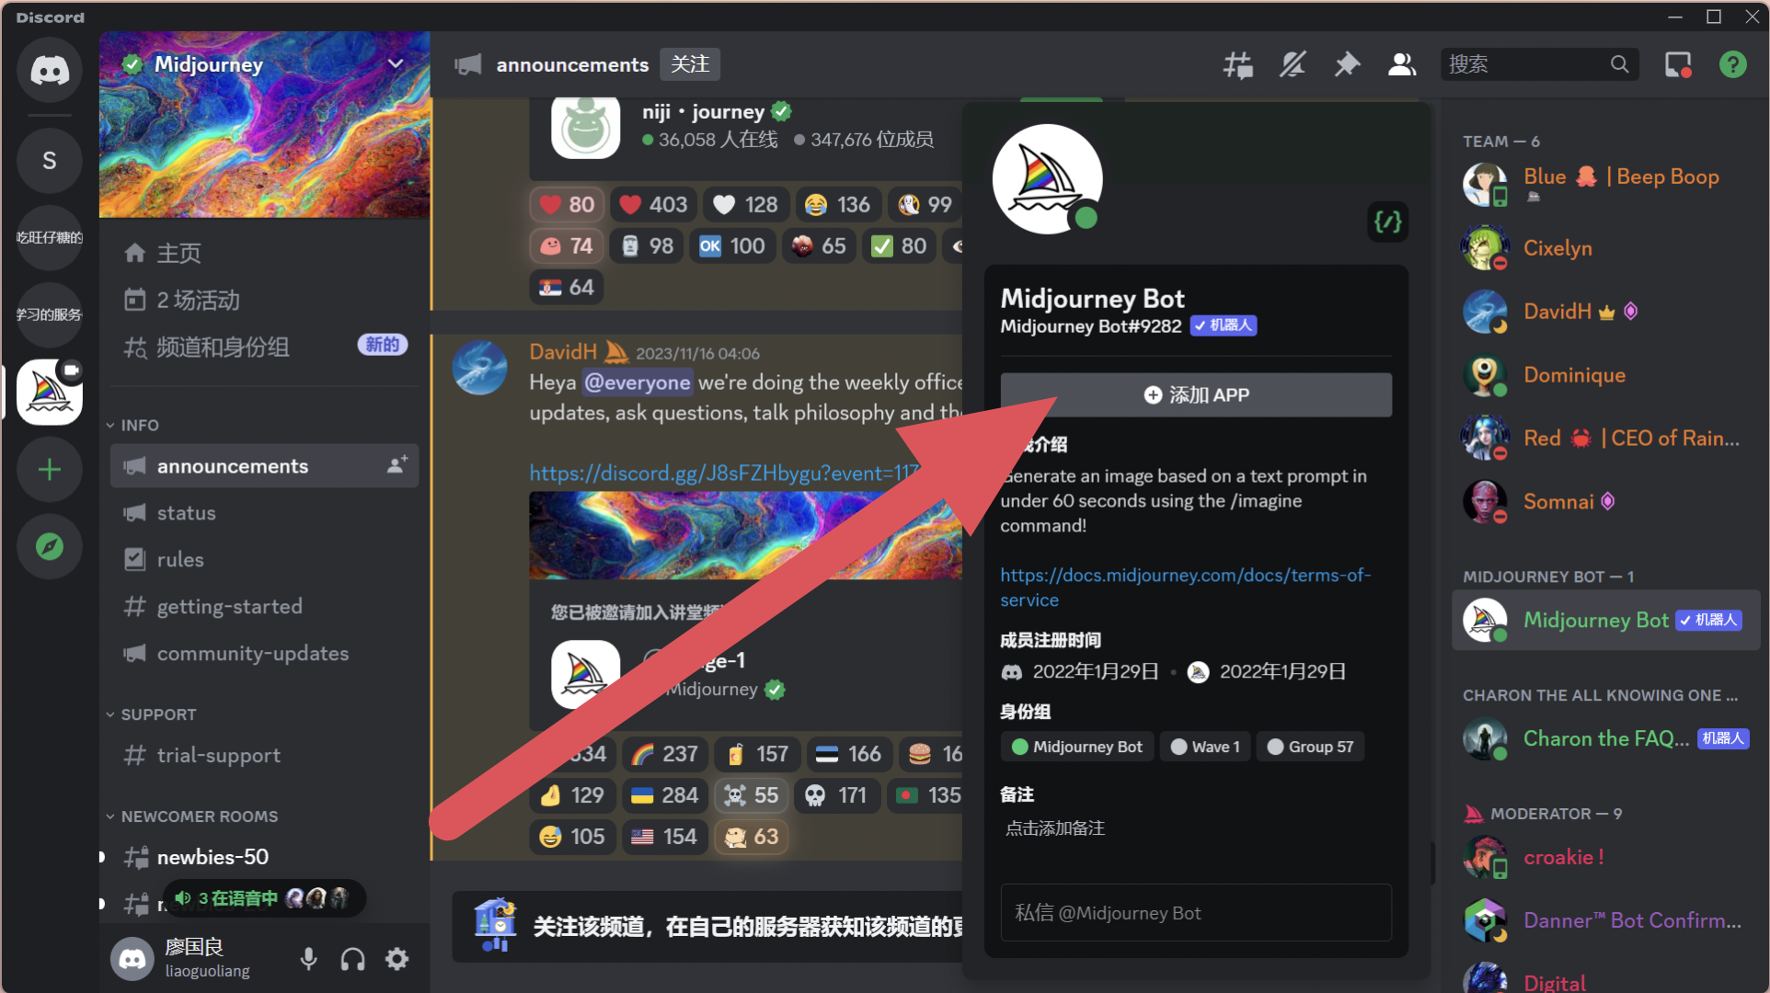Open the inbox icon
Screen dimensions: 1770x993
click(x=1677, y=64)
